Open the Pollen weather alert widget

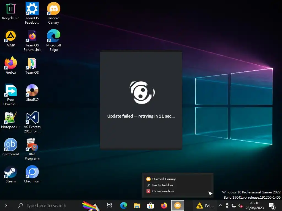pos(205,206)
